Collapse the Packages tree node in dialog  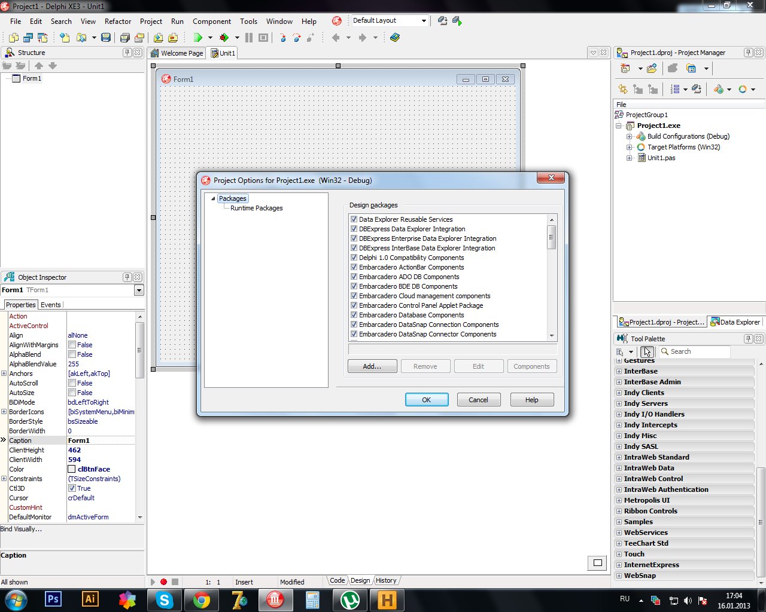213,199
